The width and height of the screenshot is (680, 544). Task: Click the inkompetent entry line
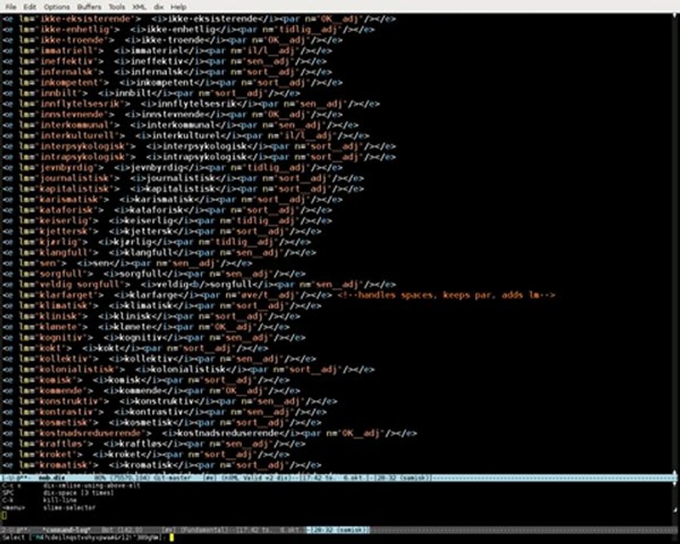(x=172, y=82)
